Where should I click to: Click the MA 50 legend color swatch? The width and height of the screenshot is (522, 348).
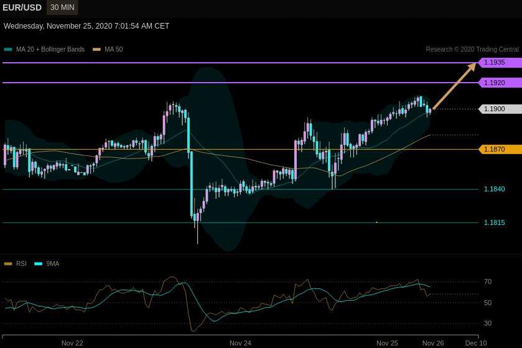click(x=96, y=50)
